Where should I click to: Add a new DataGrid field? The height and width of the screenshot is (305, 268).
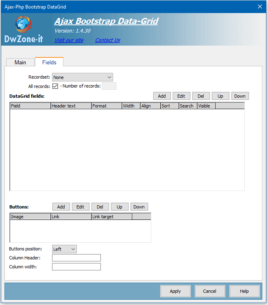coord(162,96)
